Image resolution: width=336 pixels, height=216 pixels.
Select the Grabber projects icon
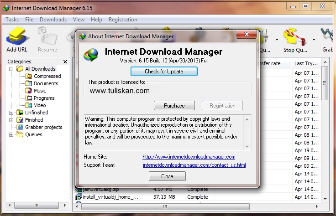(x=20, y=127)
